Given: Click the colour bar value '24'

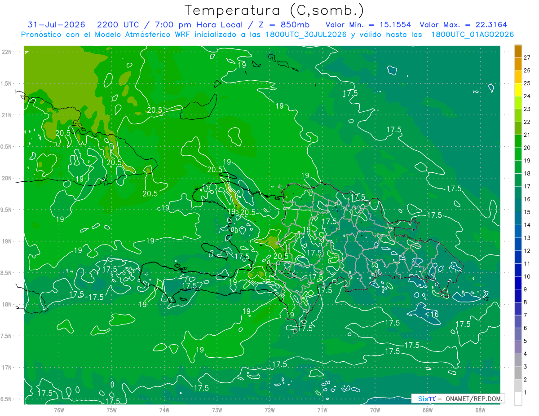Looking at the screenshot, I should pyautogui.click(x=527, y=96).
